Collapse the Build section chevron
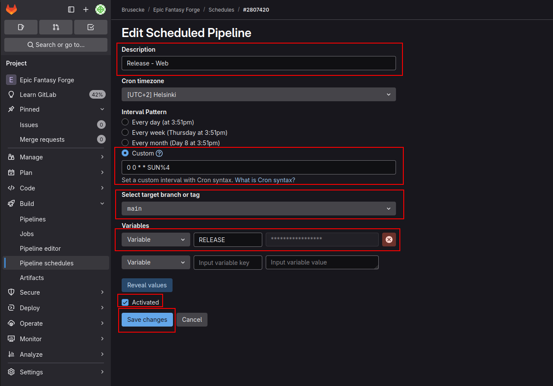 point(102,204)
